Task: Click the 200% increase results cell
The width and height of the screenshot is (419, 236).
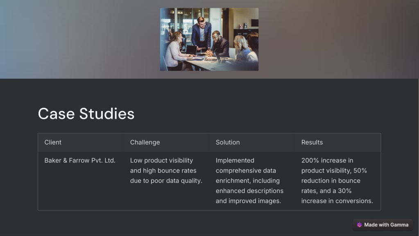Action: [x=337, y=181]
